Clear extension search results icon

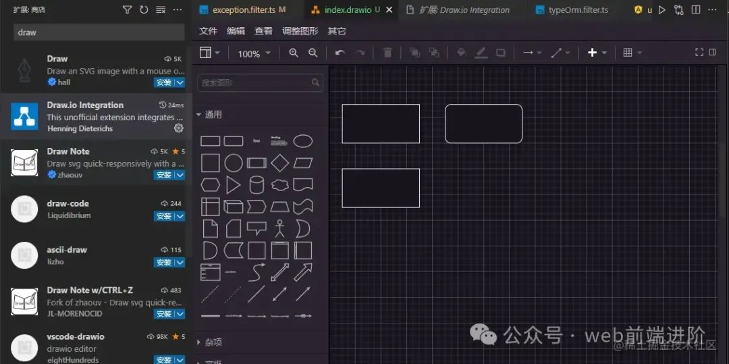pos(161,9)
